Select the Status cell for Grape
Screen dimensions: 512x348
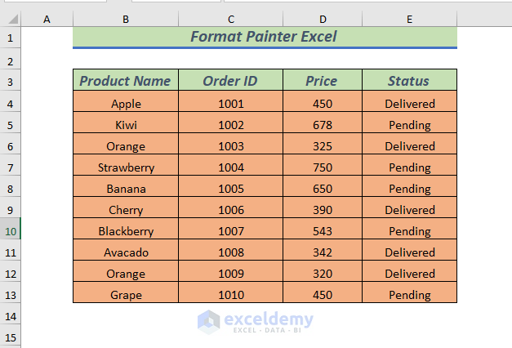409,295
